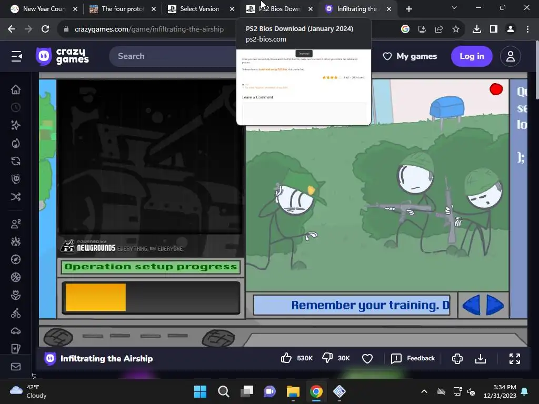
Task: Open the tab search dropdown chevron
Action: click(454, 7)
